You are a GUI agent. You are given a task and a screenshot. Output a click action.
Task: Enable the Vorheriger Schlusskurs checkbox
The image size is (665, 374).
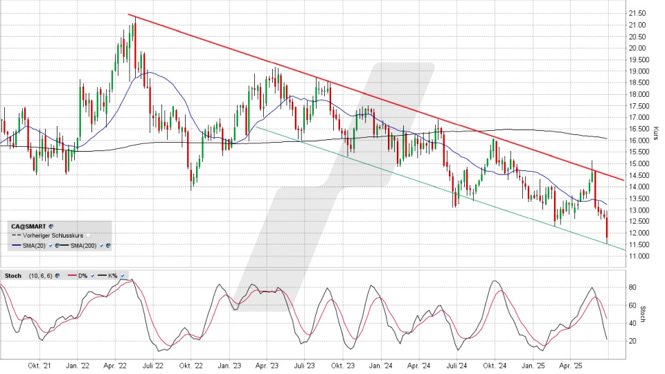point(88,235)
